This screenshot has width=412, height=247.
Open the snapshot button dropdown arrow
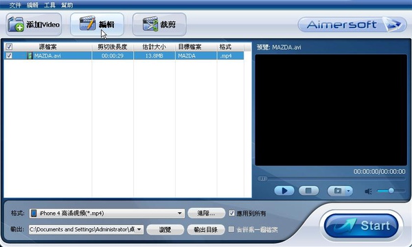(x=349, y=191)
